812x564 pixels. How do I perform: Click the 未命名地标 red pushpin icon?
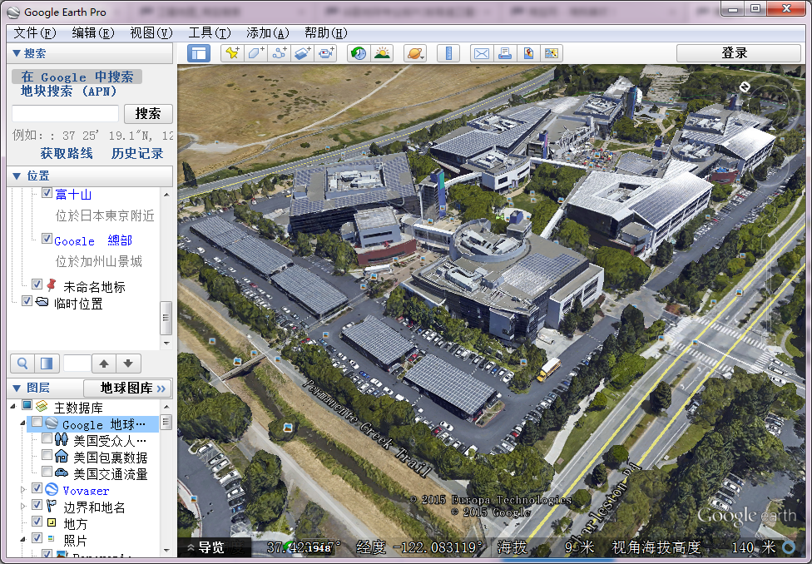click(52, 284)
